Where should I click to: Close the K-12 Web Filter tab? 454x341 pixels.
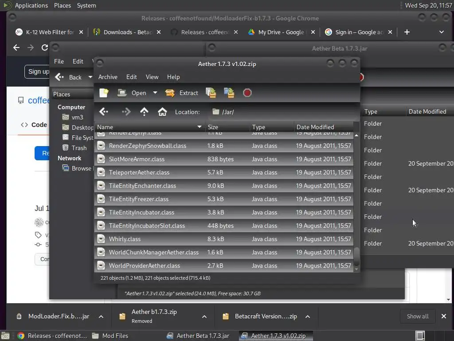pos(81,32)
